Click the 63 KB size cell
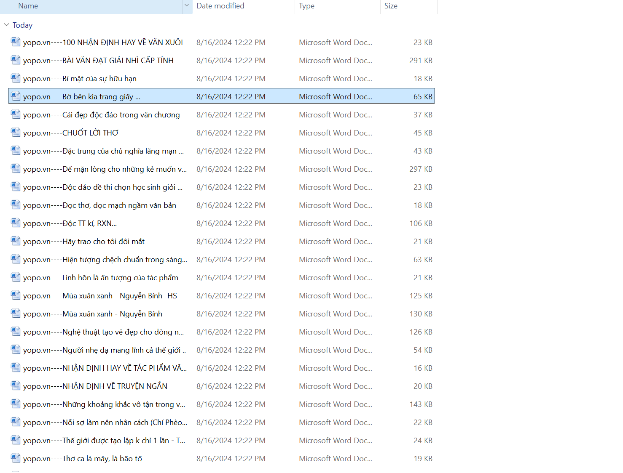This screenshot has height=473, width=623. [423, 260]
